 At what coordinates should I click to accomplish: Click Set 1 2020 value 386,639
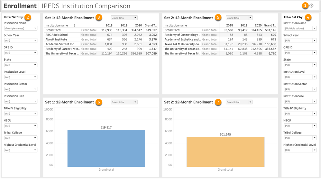pyautogui.click(x=136, y=53)
